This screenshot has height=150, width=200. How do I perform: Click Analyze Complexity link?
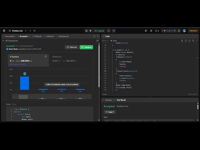pos(18,64)
